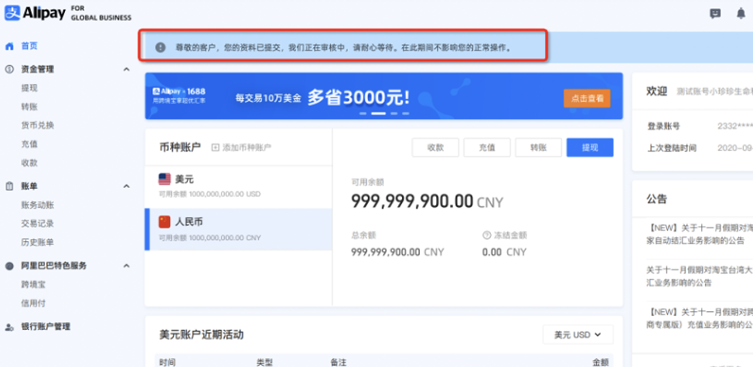
Task: Click the 银行账户管理 person icon
Action: (x=9, y=327)
